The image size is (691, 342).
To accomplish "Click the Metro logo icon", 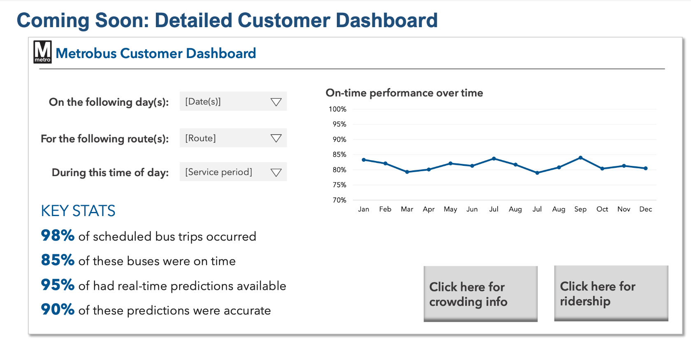I will 42,52.
